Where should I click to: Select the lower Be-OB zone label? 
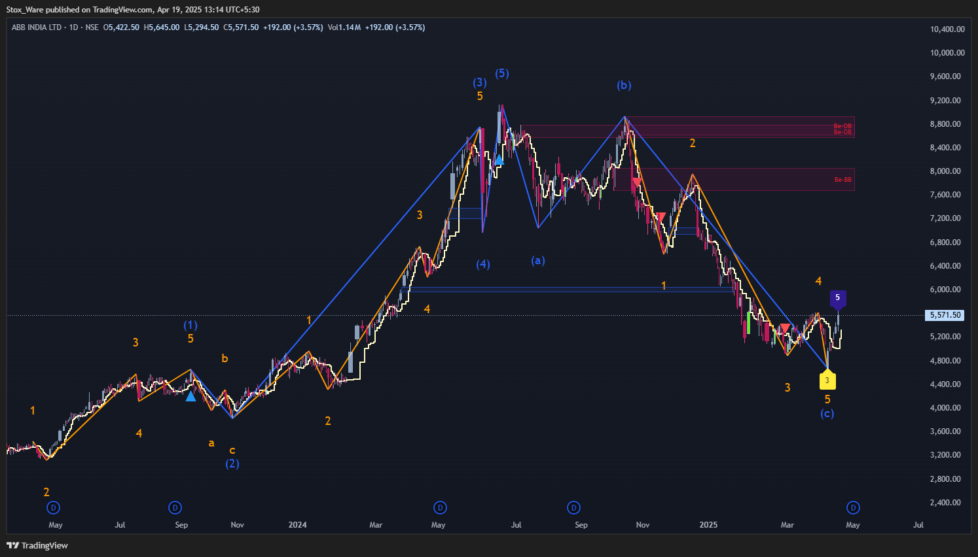pyautogui.click(x=842, y=132)
